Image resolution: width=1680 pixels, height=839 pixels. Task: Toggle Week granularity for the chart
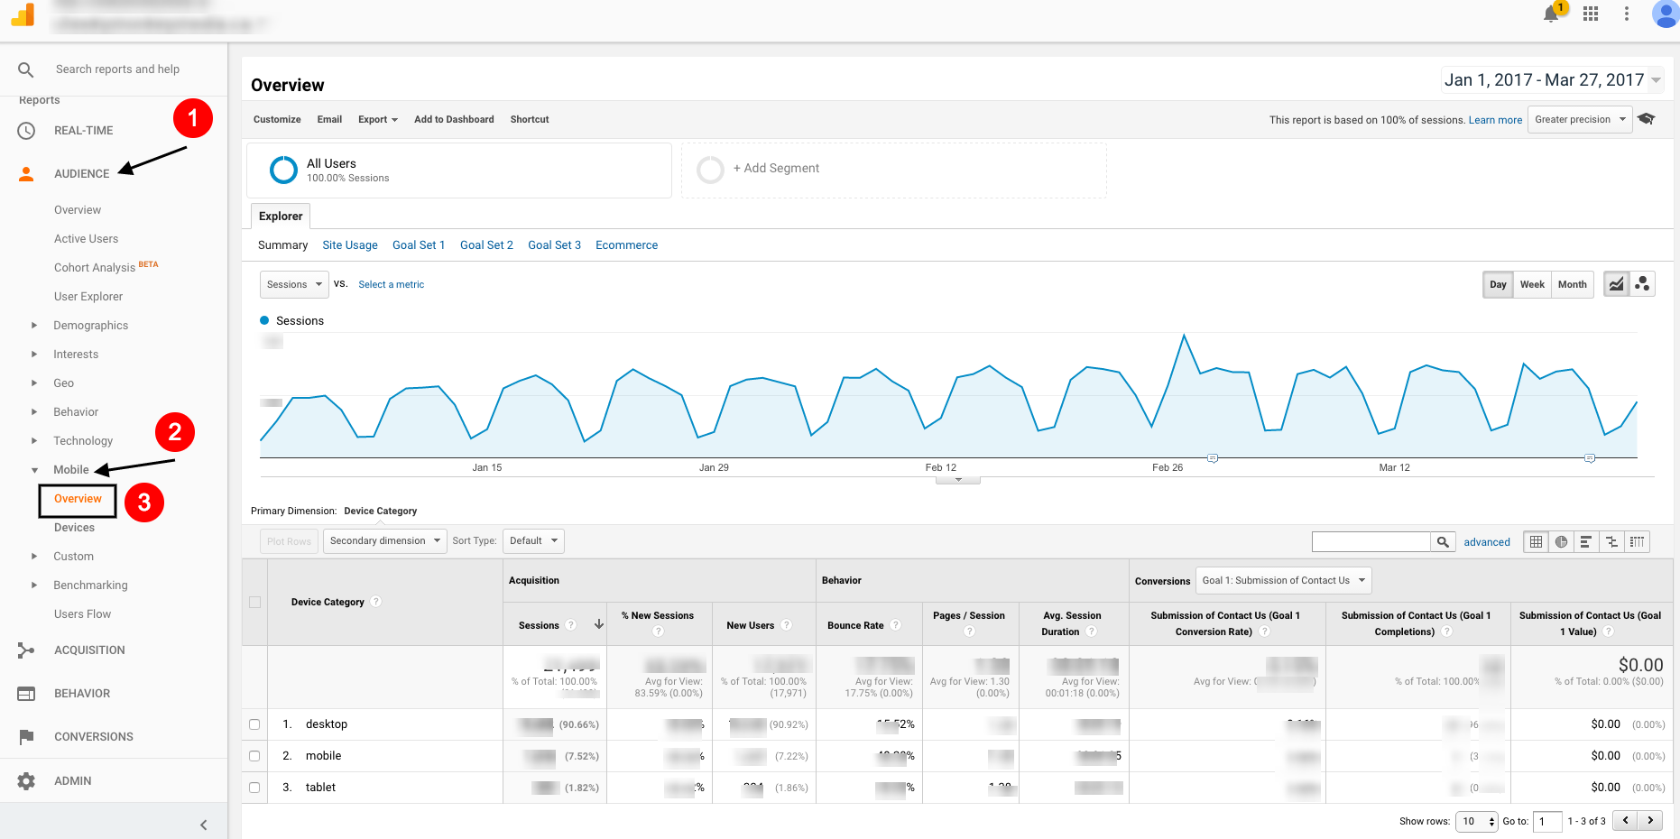1532,284
